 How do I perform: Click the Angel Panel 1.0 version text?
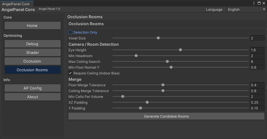[x=49, y=9]
